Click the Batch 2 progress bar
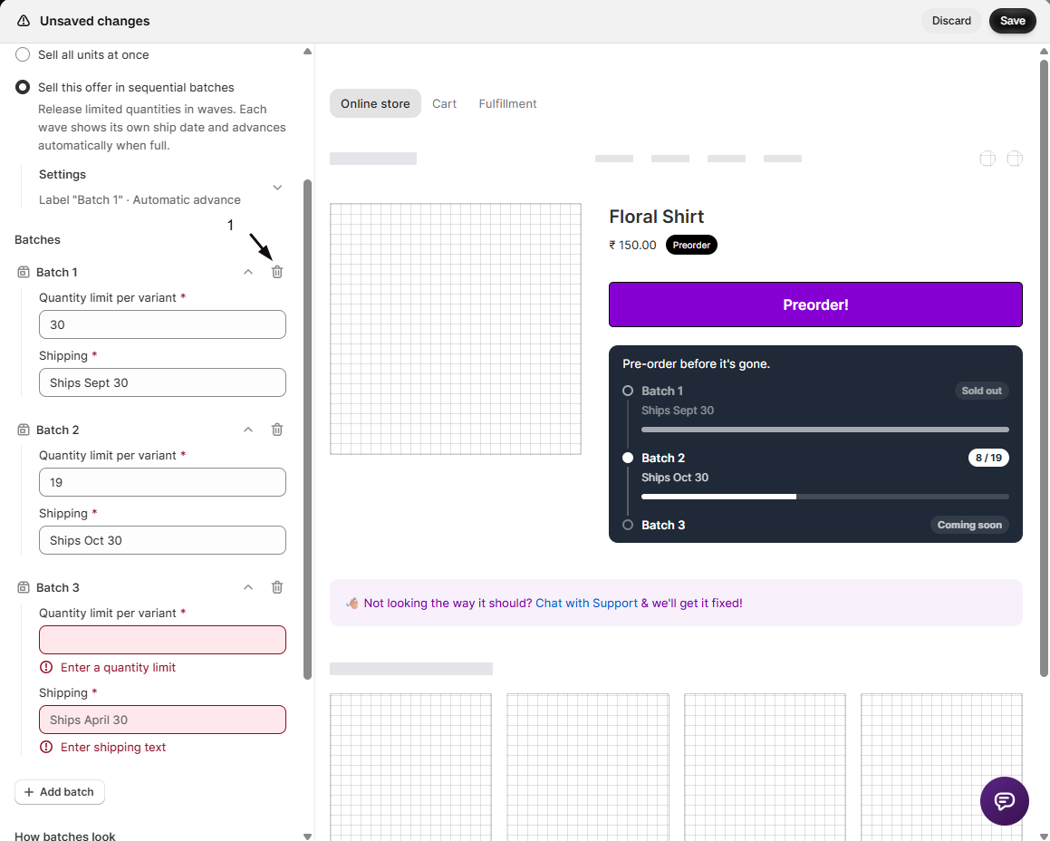This screenshot has height=841, width=1050. pos(825,497)
